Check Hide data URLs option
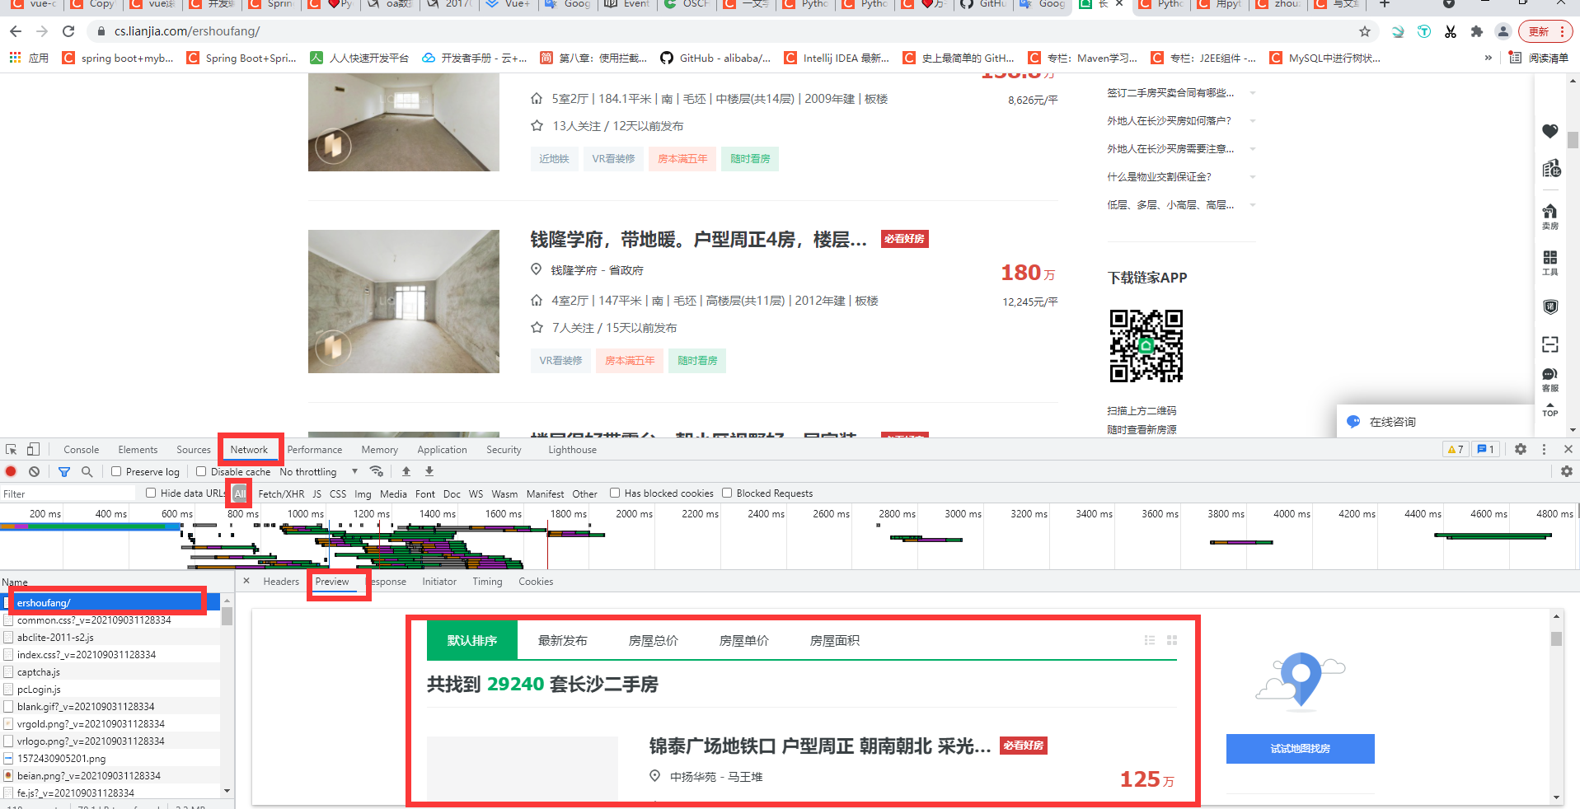1580x809 pixels. (151, 493)
